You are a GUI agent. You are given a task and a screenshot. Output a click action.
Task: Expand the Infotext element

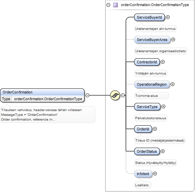pos(155,174)
